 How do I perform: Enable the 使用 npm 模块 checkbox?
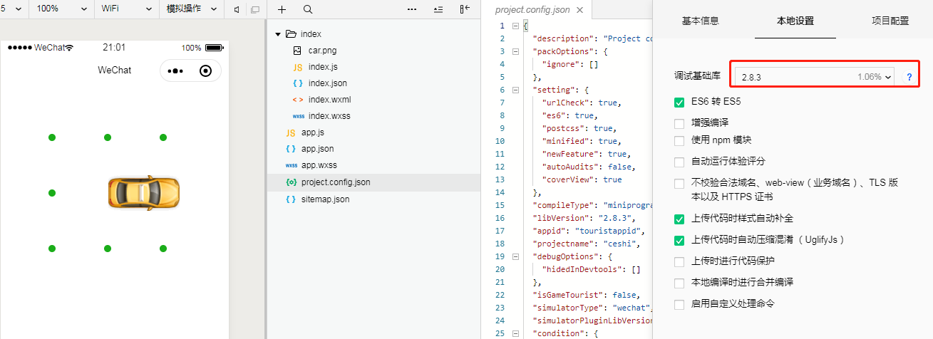(679, 140)
